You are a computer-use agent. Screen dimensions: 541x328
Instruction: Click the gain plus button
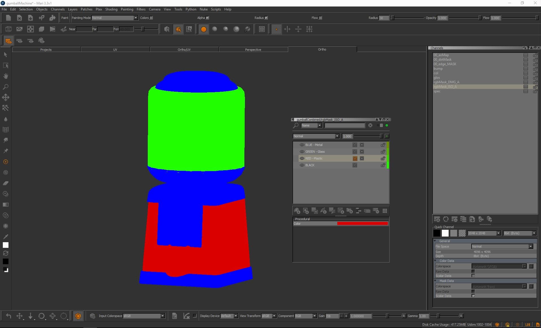(346, 316)
